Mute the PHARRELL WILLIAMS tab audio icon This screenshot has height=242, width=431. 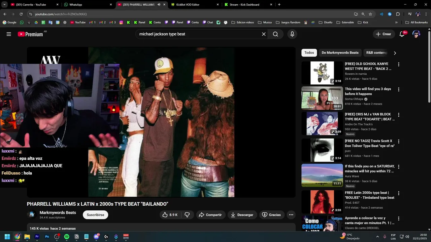click(159, 5)
